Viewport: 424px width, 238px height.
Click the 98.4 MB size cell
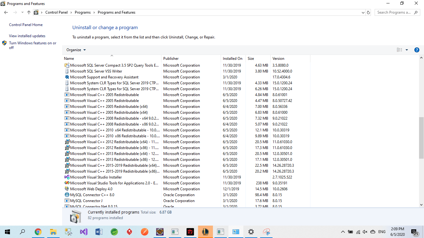(261, 195)
